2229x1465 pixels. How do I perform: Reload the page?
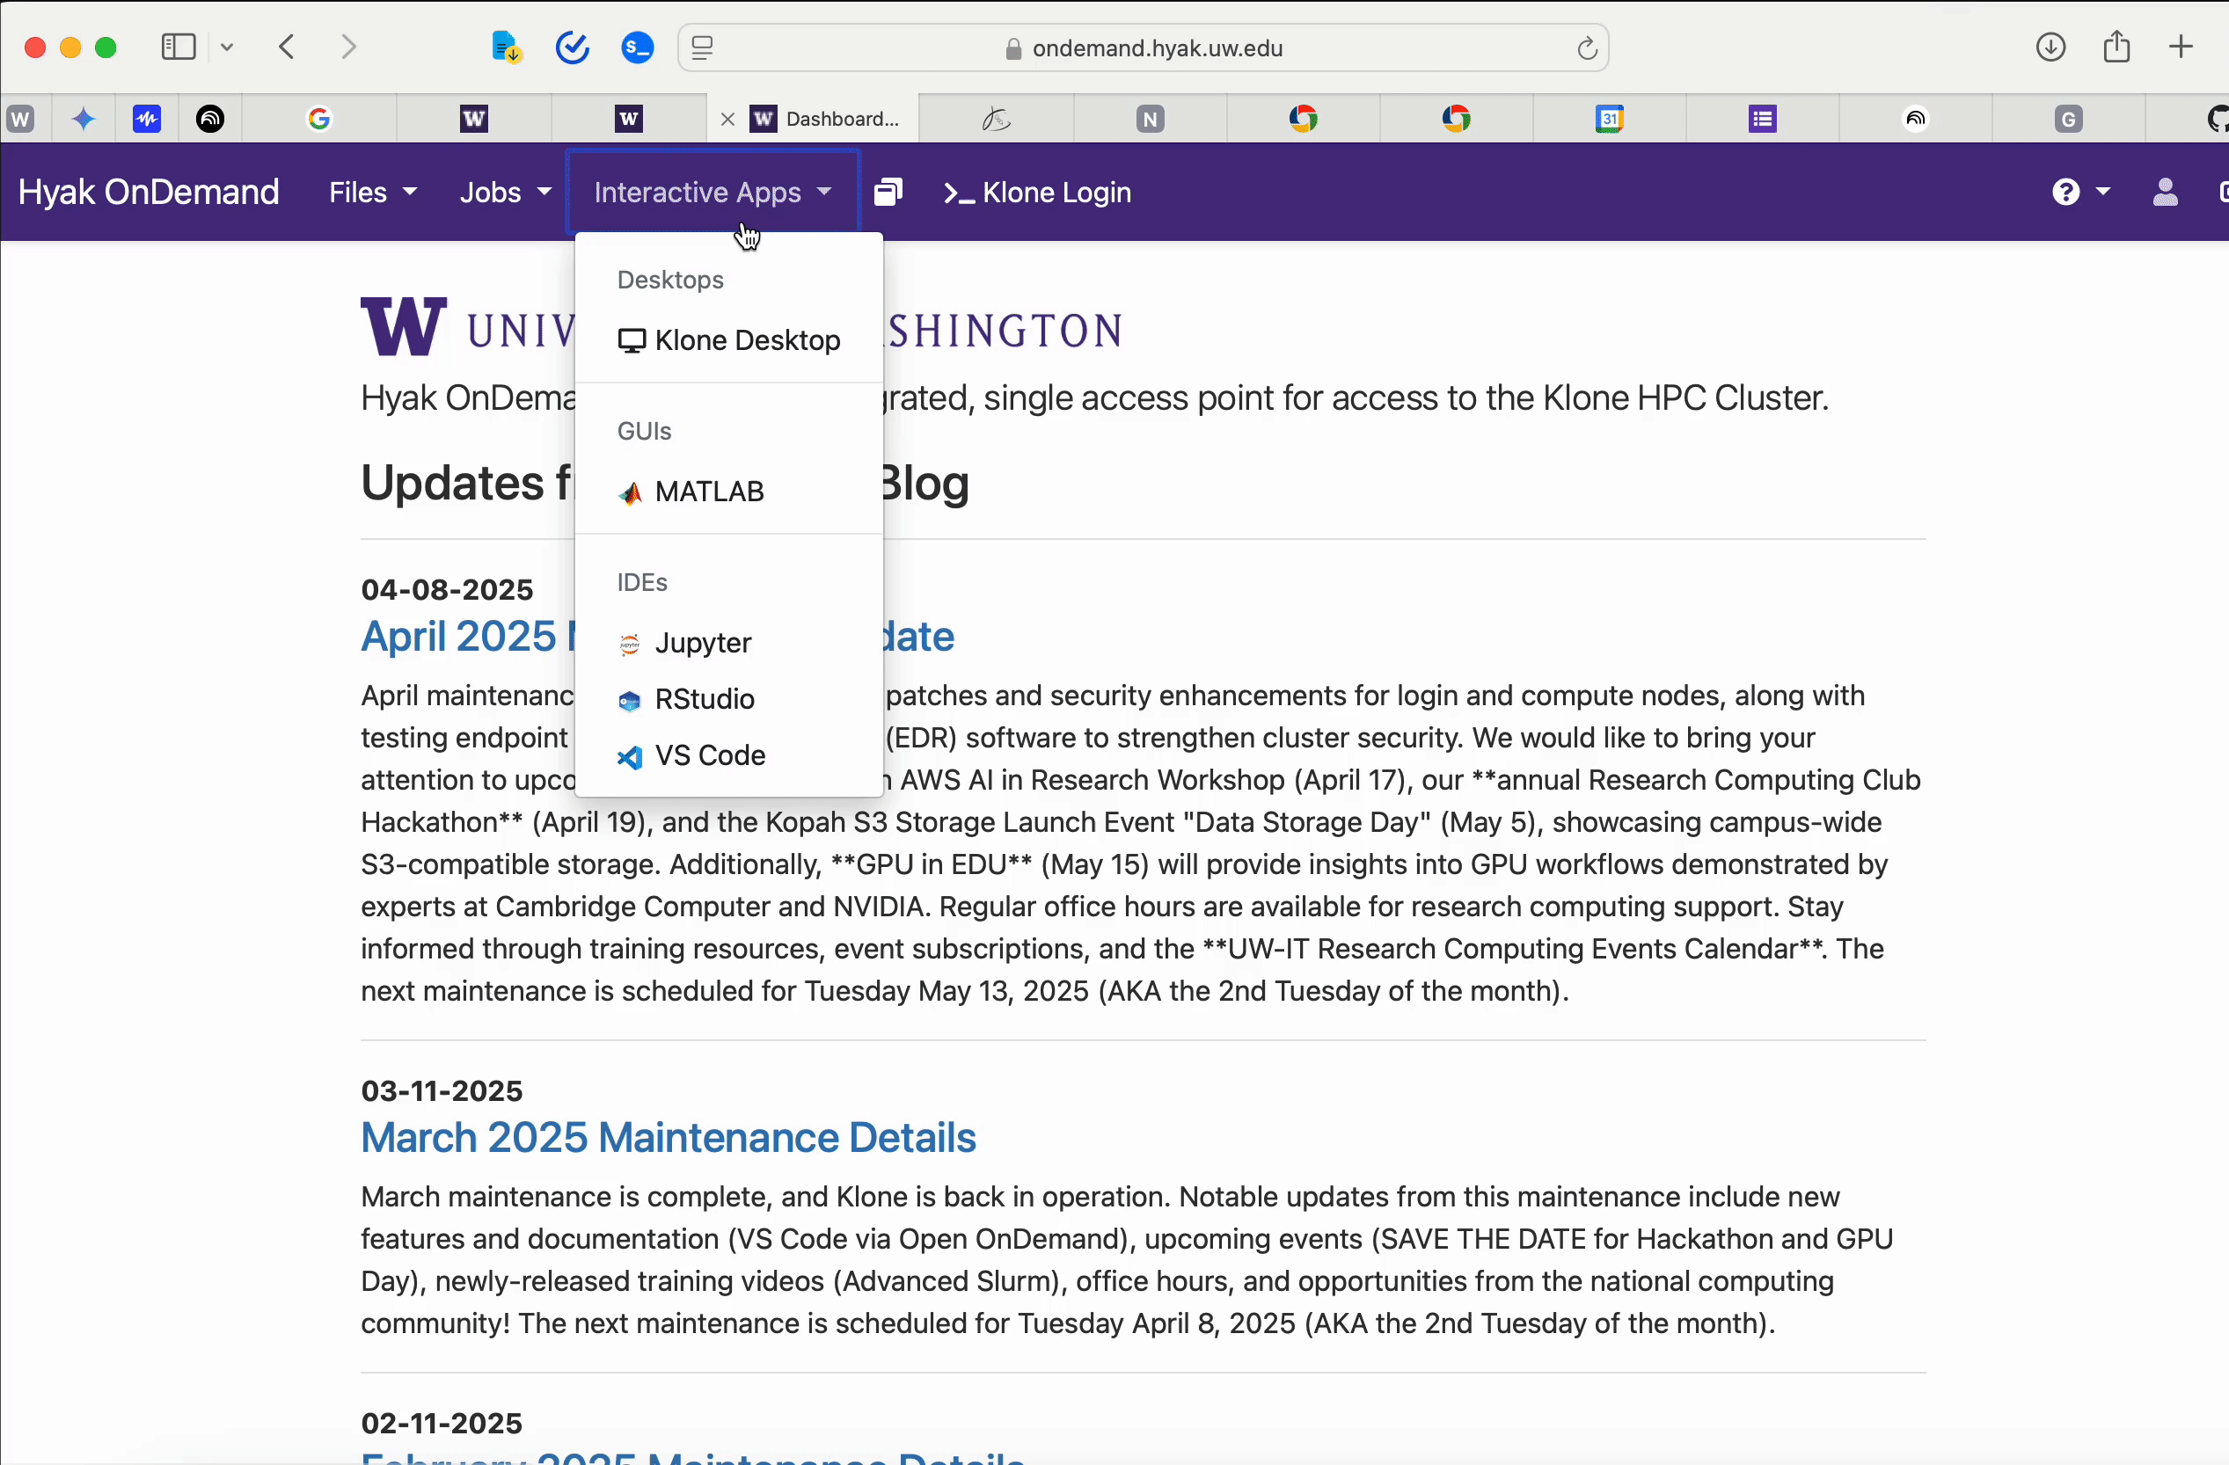pos(1587,47)
